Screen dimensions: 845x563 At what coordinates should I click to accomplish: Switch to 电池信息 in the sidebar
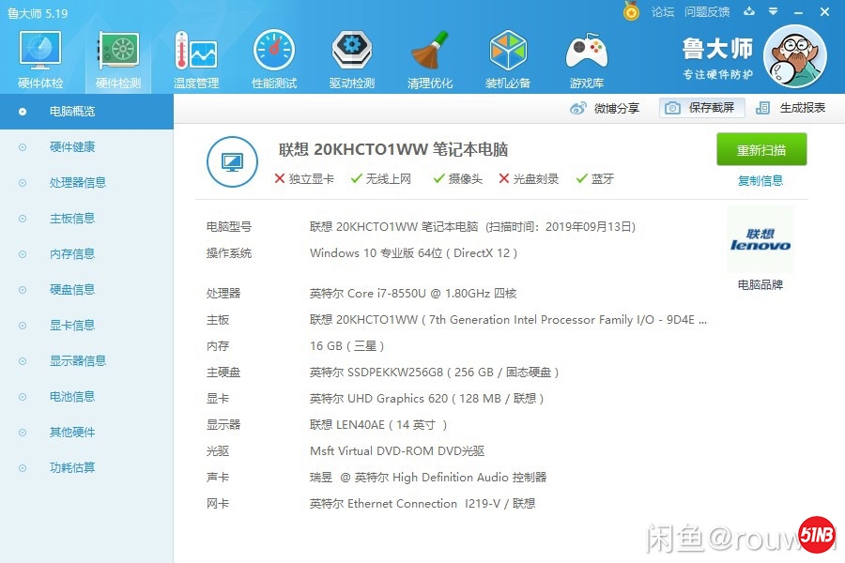(69, 396)
